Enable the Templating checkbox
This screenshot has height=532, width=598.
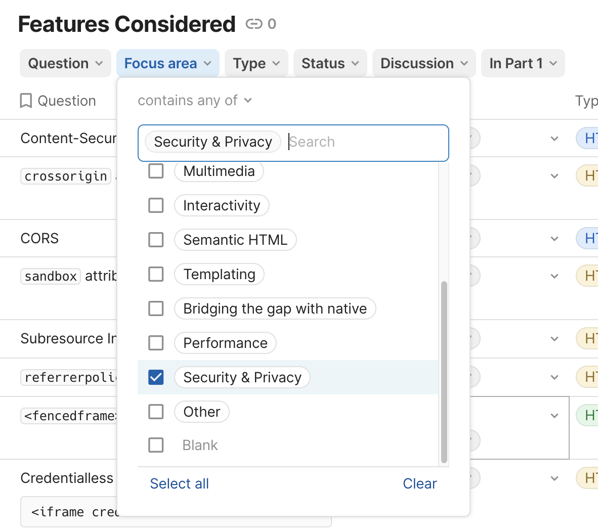(x=156, y=274)
